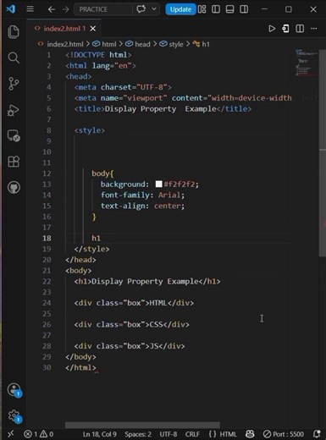Go back with the left arrow
This screenshot has width=326, height=440.
[x=52, y=9]
